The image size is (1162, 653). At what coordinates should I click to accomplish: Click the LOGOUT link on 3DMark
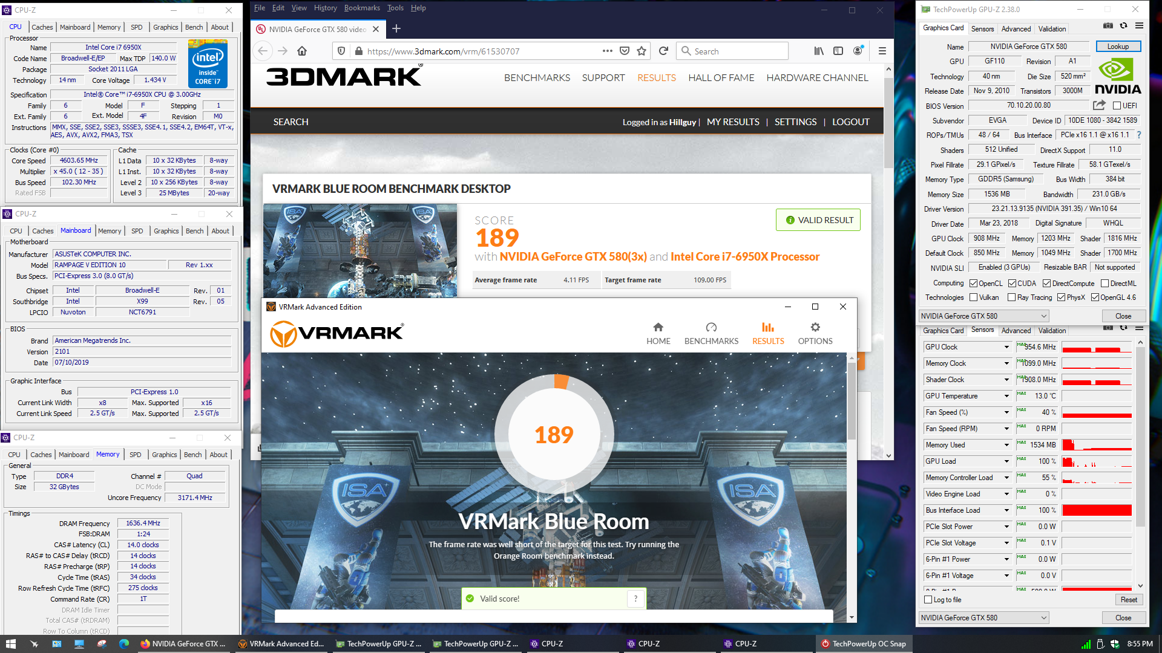point(851,122)
